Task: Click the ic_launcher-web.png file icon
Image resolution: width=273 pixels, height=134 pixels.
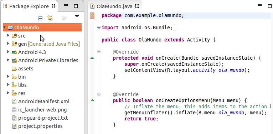Action: pyautogui.click(x=15, y=110)
